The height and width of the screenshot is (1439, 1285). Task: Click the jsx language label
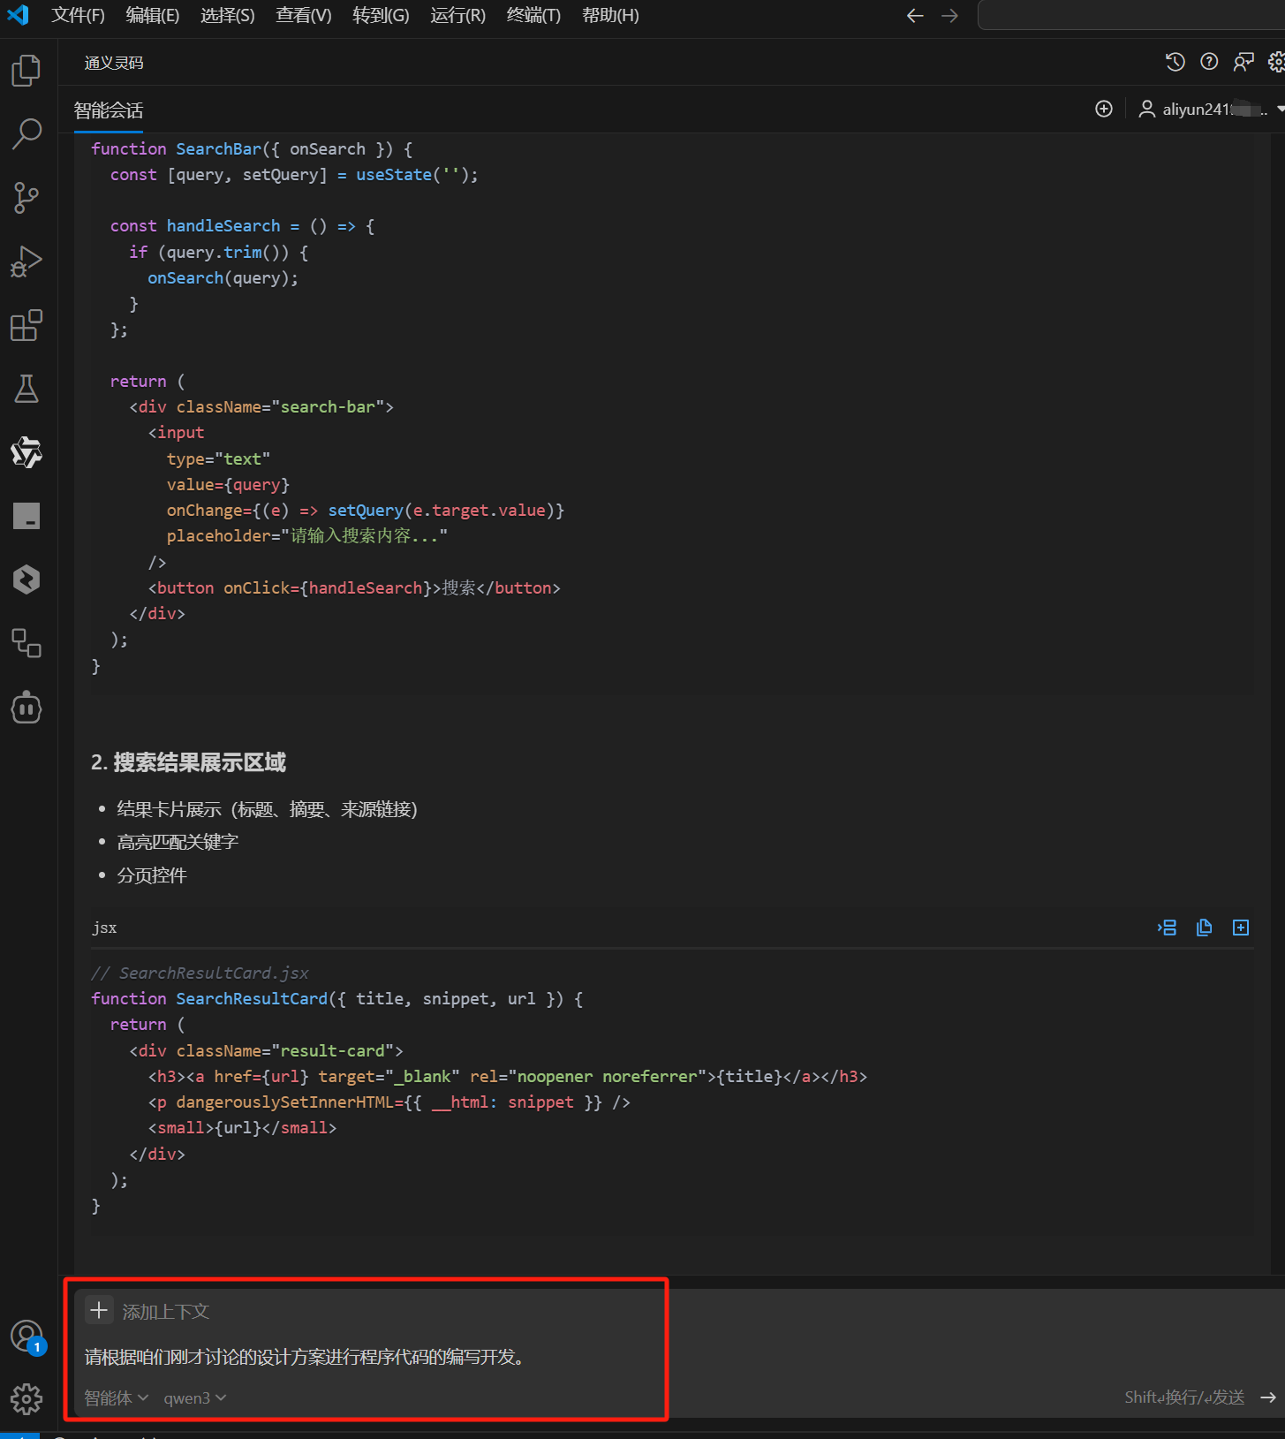pos(104,928)
